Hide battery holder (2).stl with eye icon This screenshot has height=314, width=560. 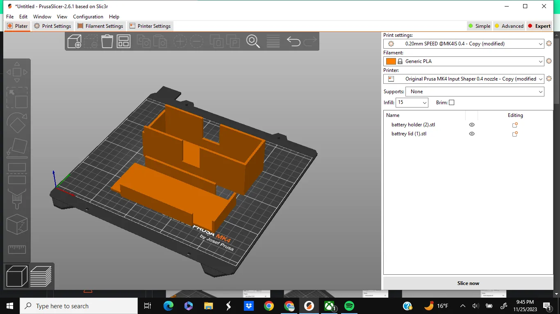472,125
